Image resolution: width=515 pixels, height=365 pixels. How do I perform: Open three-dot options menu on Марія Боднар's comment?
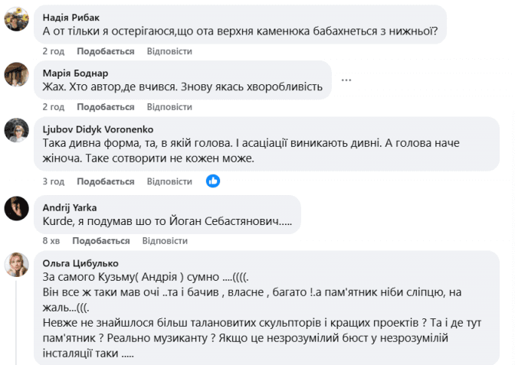[346, 80]
